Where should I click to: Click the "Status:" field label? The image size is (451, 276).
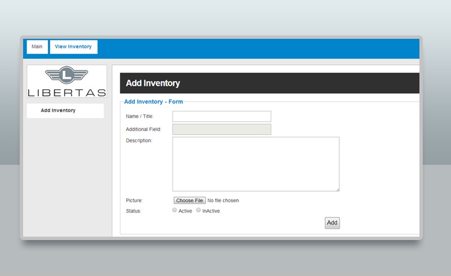[134, 211]
